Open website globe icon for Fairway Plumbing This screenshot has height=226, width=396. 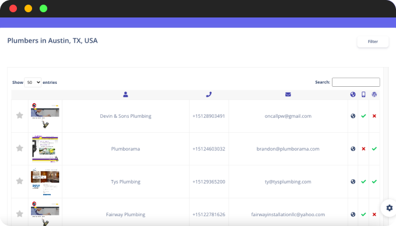coord(353,214)
